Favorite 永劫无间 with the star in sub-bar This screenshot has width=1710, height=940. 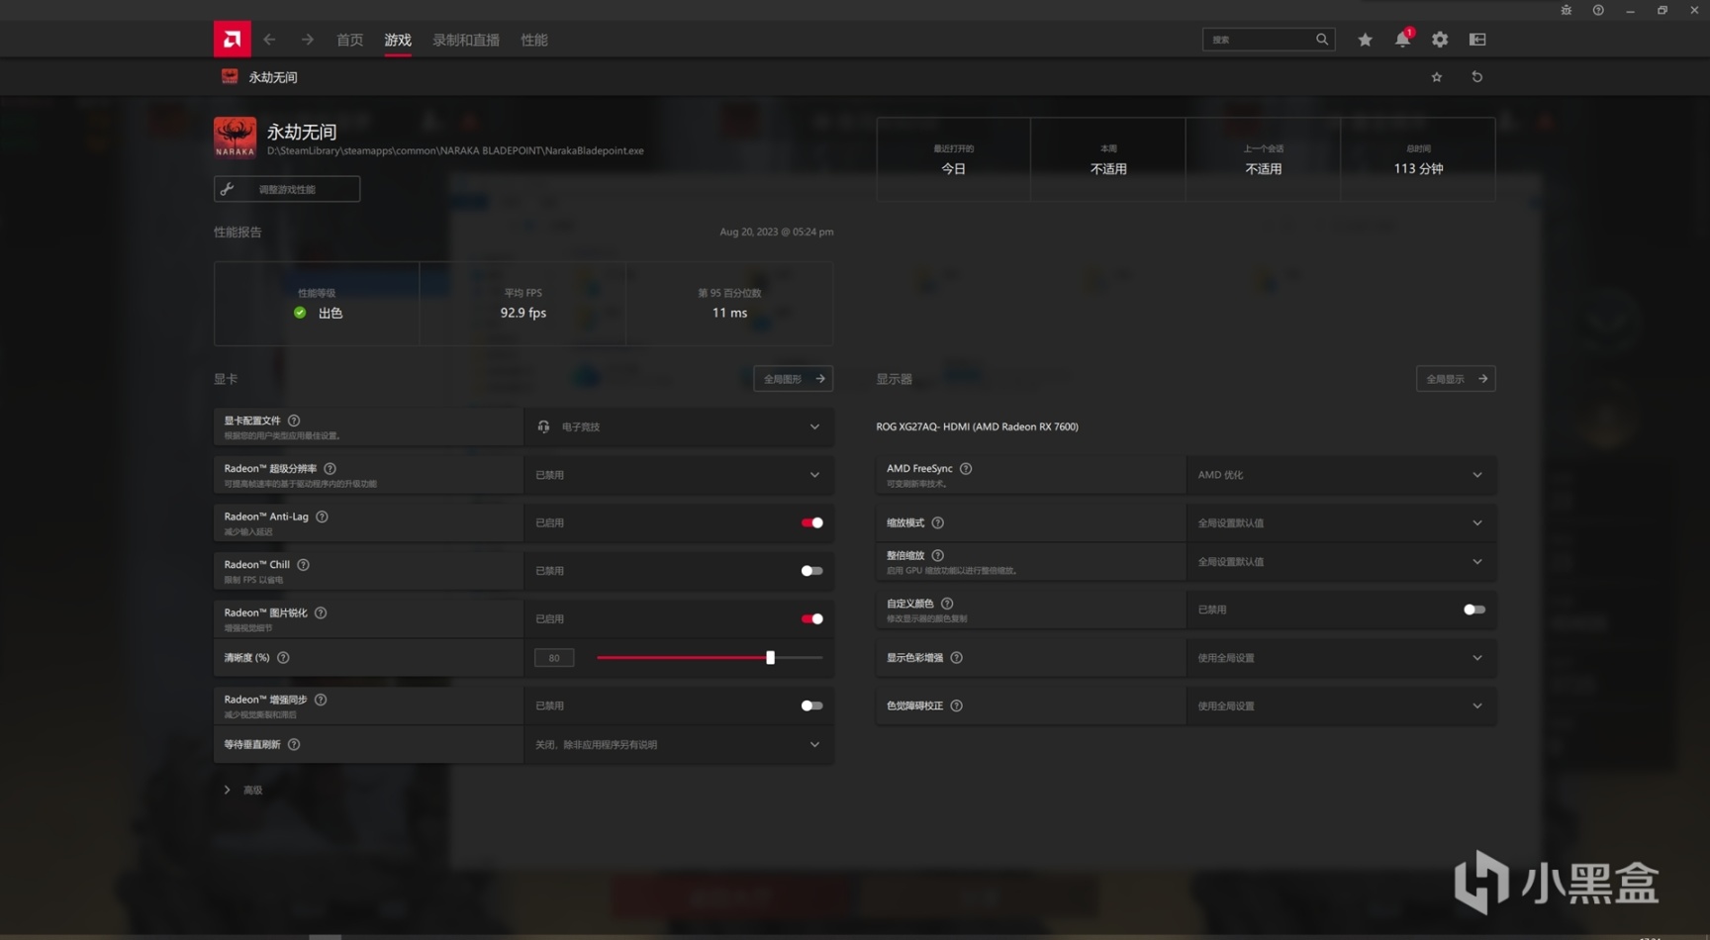[1437, 77]
